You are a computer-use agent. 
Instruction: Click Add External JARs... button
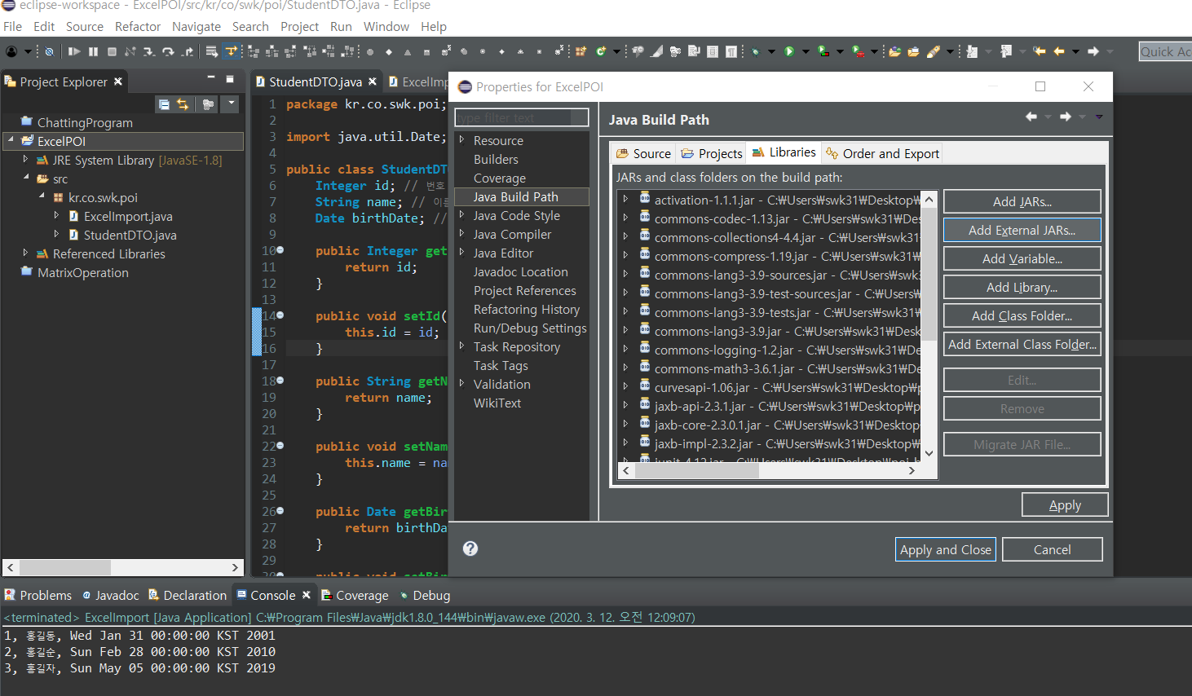coord(1022,230)
